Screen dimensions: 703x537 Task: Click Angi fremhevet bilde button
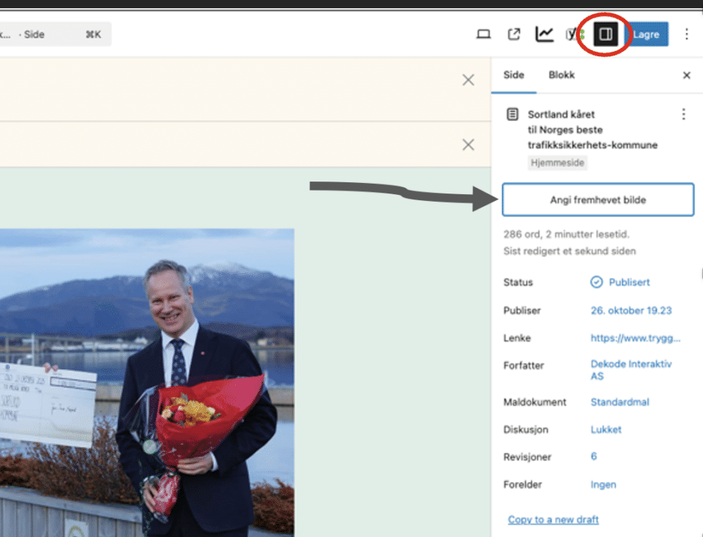597,200
